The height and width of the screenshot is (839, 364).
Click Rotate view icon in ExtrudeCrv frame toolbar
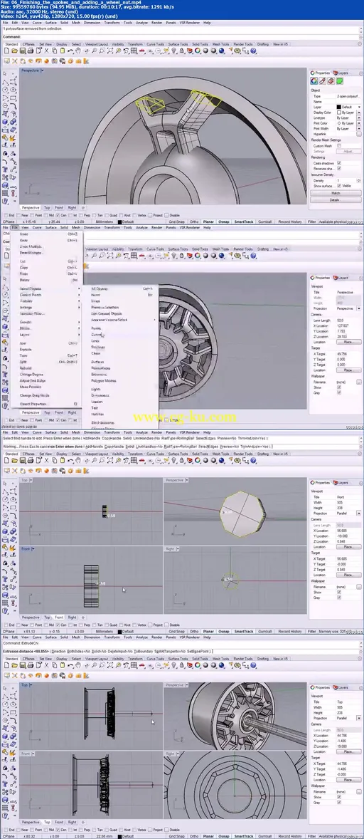click(87, 665)
